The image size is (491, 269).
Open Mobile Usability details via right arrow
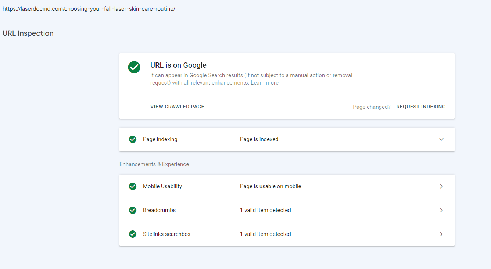[x=441, y=186]
